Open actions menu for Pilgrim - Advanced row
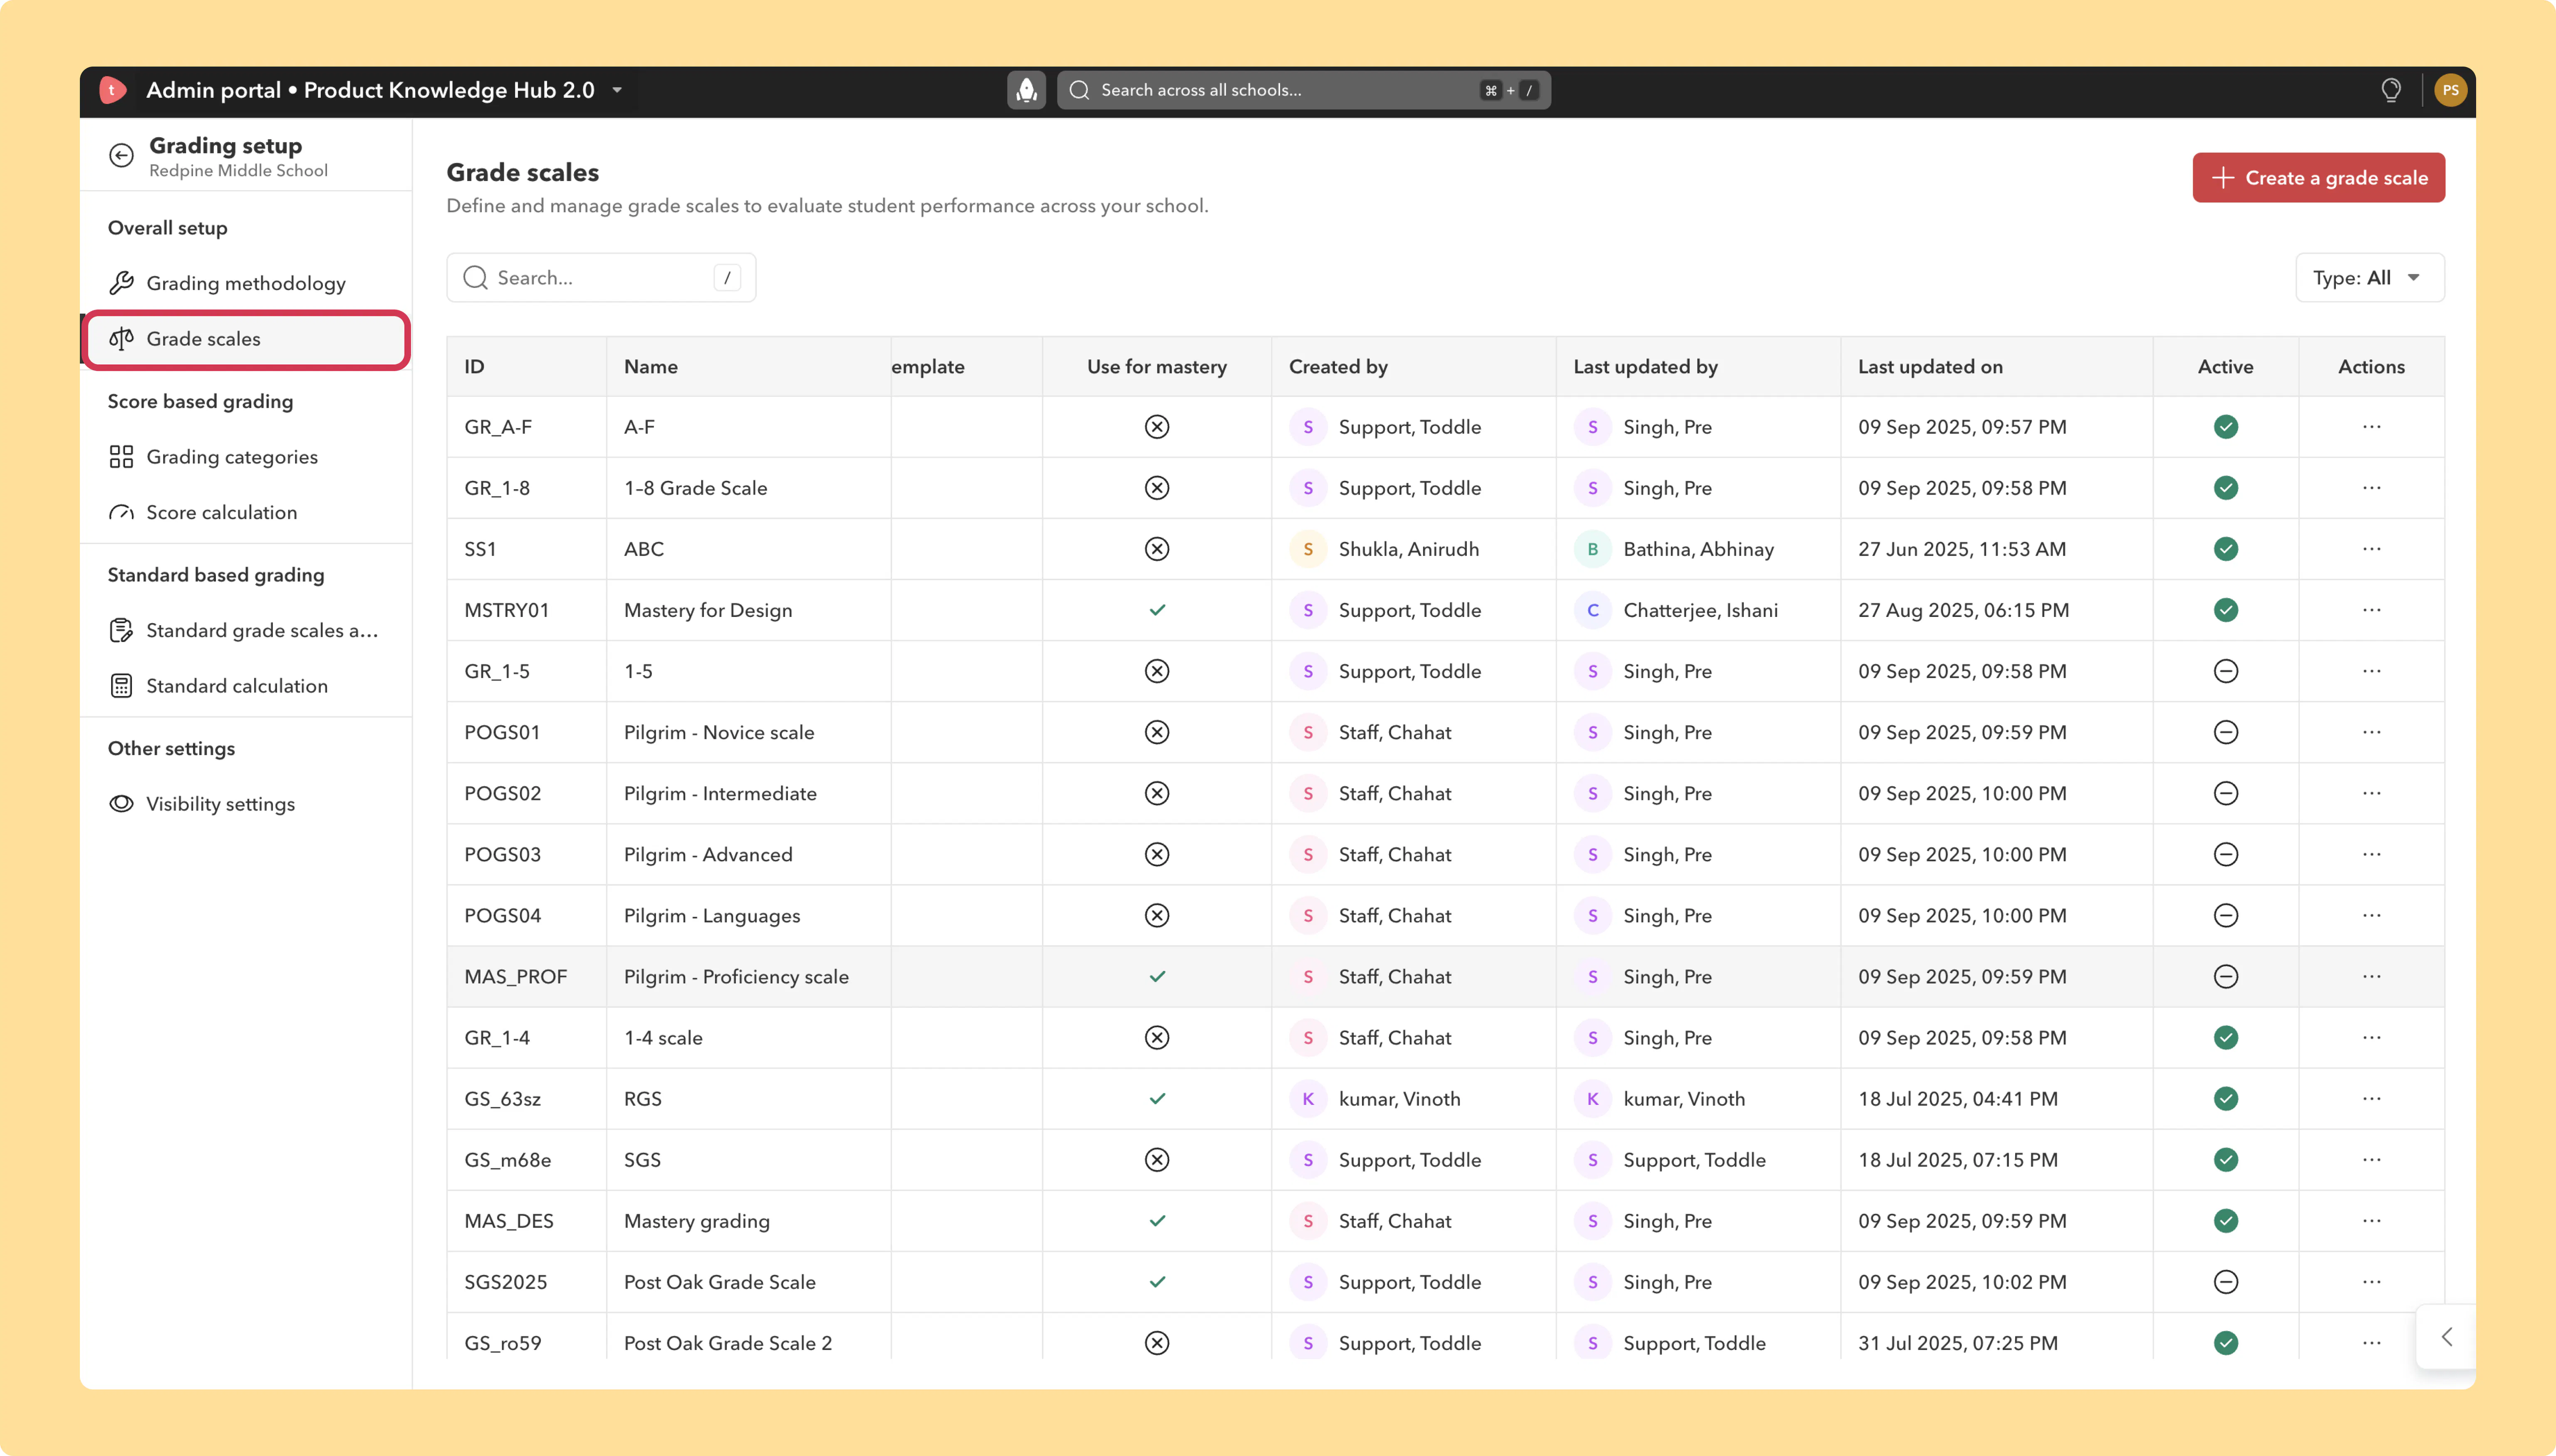The image size is (2556, 1456). pos(2371,854)
